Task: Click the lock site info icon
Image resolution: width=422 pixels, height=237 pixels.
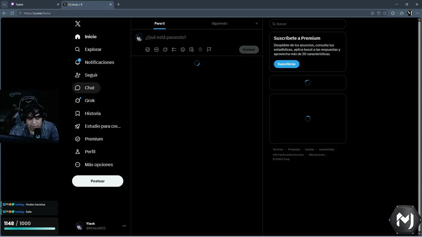Action: (20, 13)
